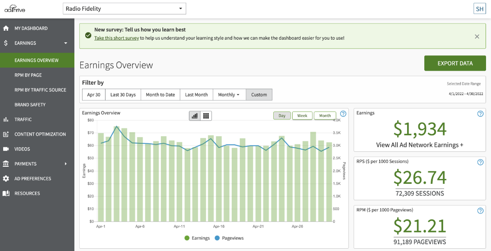Screen dimensions: 491x251
Task: Open help icon on Earnings card
Action: point(480,114)
